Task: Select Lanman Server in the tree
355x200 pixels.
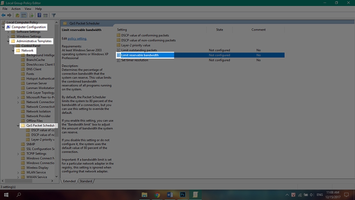Action: coord(37,83)
